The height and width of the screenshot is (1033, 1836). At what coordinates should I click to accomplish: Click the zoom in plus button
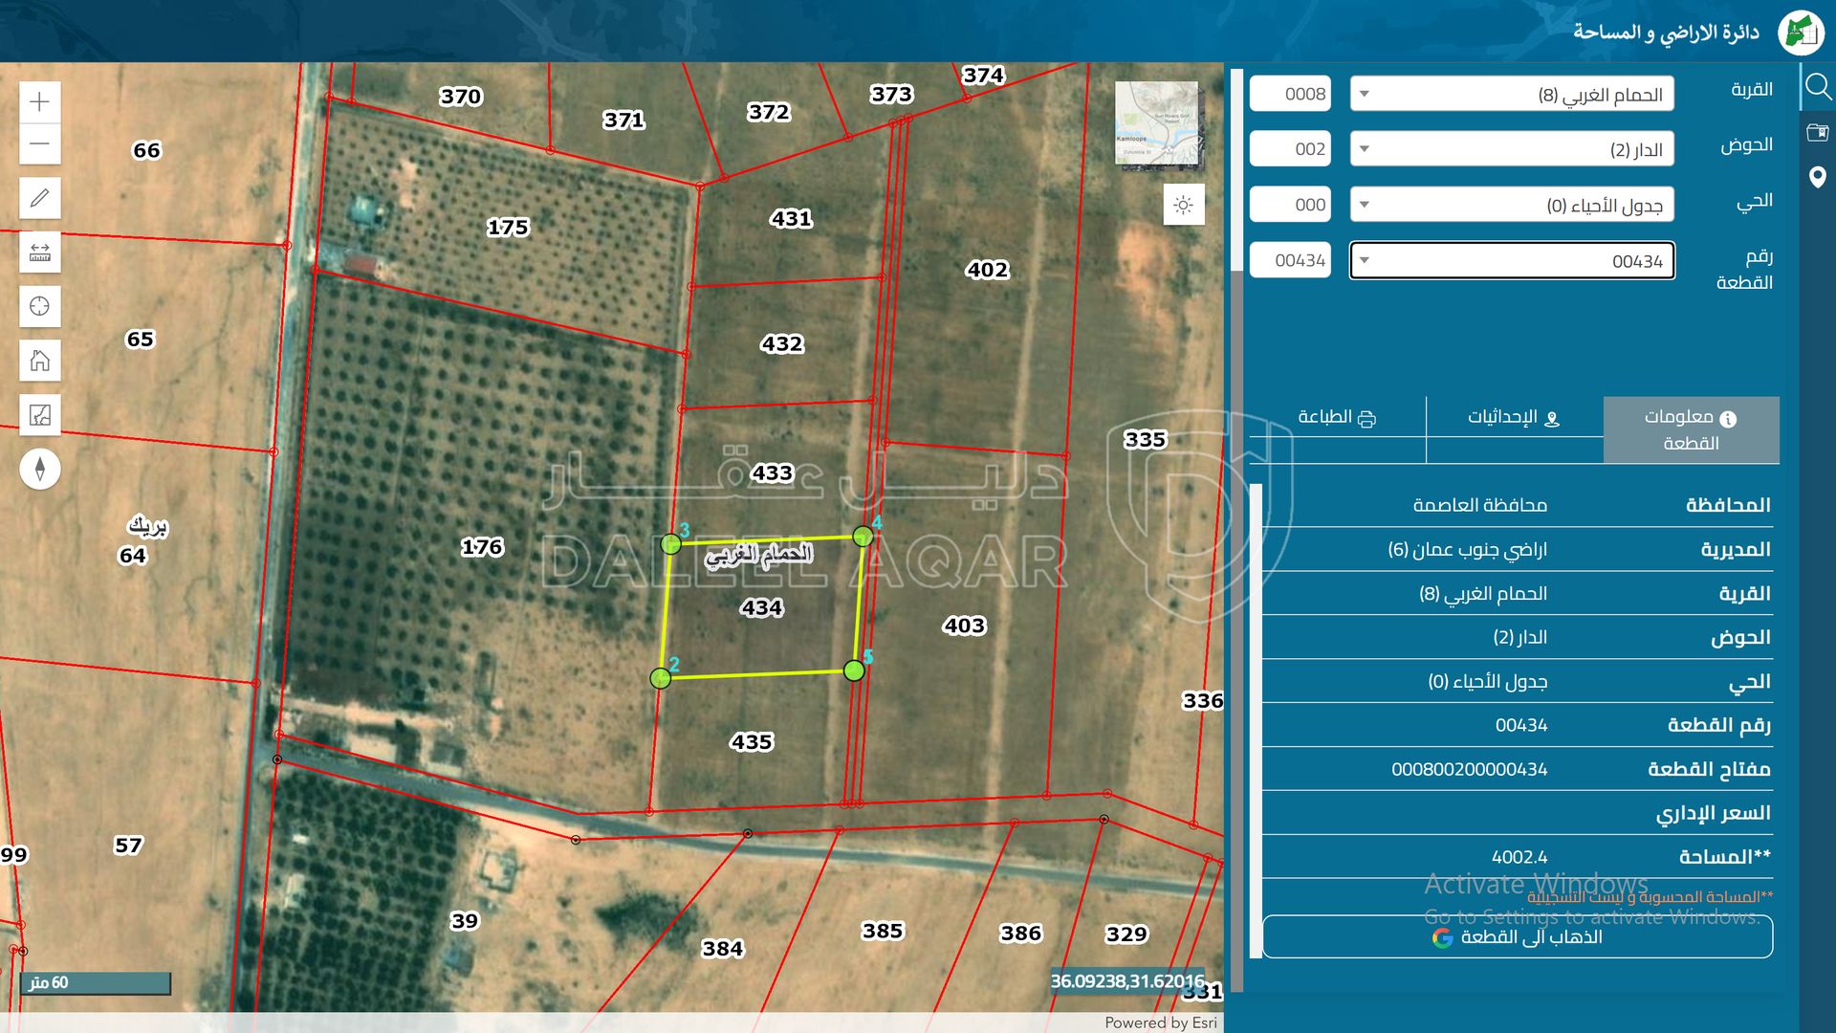pyautogui.click(x=39, y=101)
